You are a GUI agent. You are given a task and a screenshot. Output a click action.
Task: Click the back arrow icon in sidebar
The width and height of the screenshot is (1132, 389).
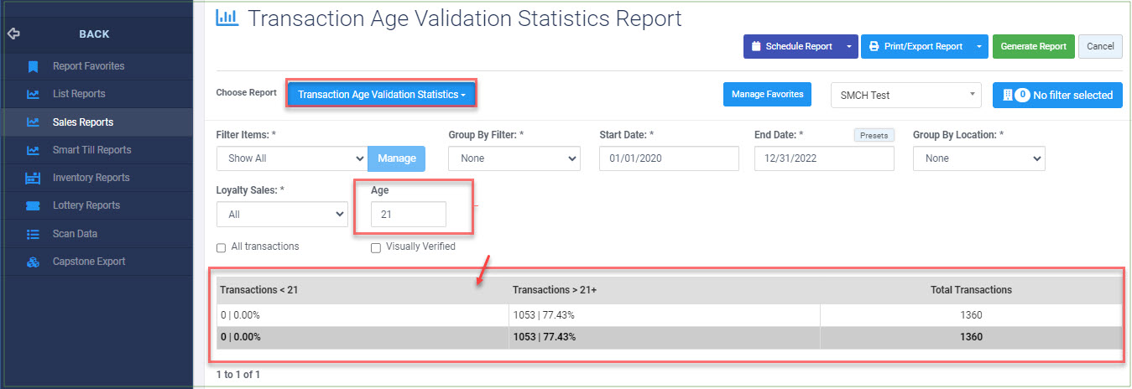[x=13, y=34]
